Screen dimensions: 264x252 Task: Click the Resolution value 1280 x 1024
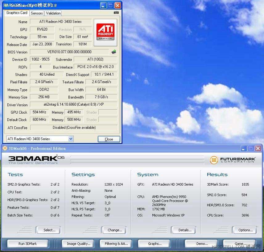(113, 184)
